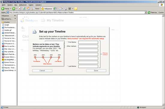Click the Home icon in toolbar
Screen dimensions: 165x109
pyautogui.click(x=28, y=9)
